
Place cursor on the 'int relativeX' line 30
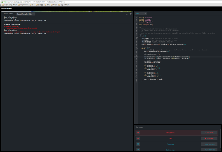(167, 58)
